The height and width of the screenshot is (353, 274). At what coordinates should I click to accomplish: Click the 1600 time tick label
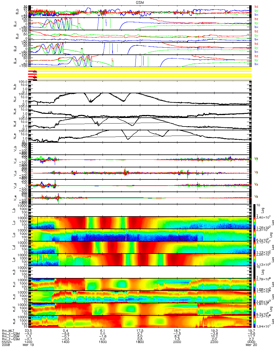103,342
